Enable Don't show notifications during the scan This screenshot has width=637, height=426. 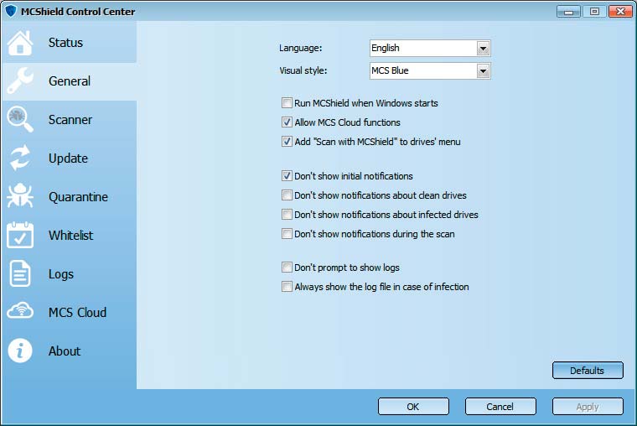[287, 234]
